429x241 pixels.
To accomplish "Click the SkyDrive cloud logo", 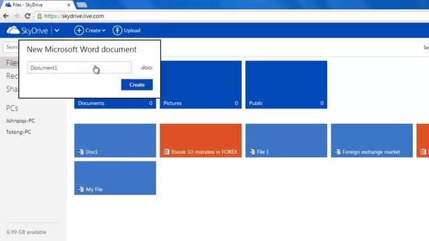I will pos(13,30).
